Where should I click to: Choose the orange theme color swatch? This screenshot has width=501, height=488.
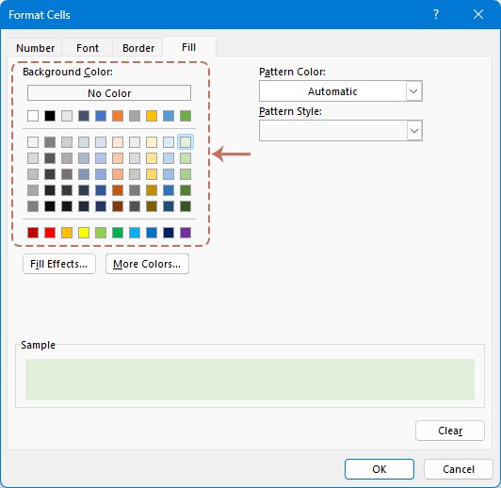(118, 116)
